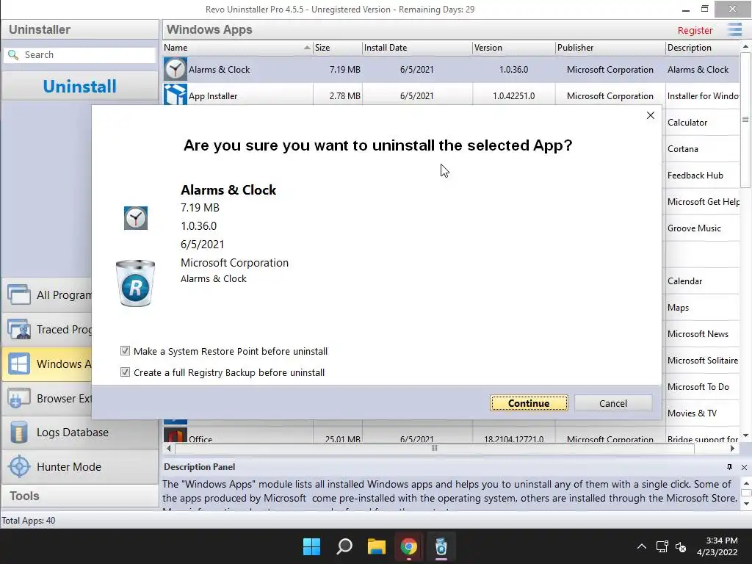Sort list by Description column header
The height and width of the screenshot is (564, 752).
703,48
